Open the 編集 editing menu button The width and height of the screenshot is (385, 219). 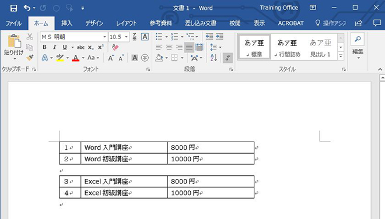[358, 47]
